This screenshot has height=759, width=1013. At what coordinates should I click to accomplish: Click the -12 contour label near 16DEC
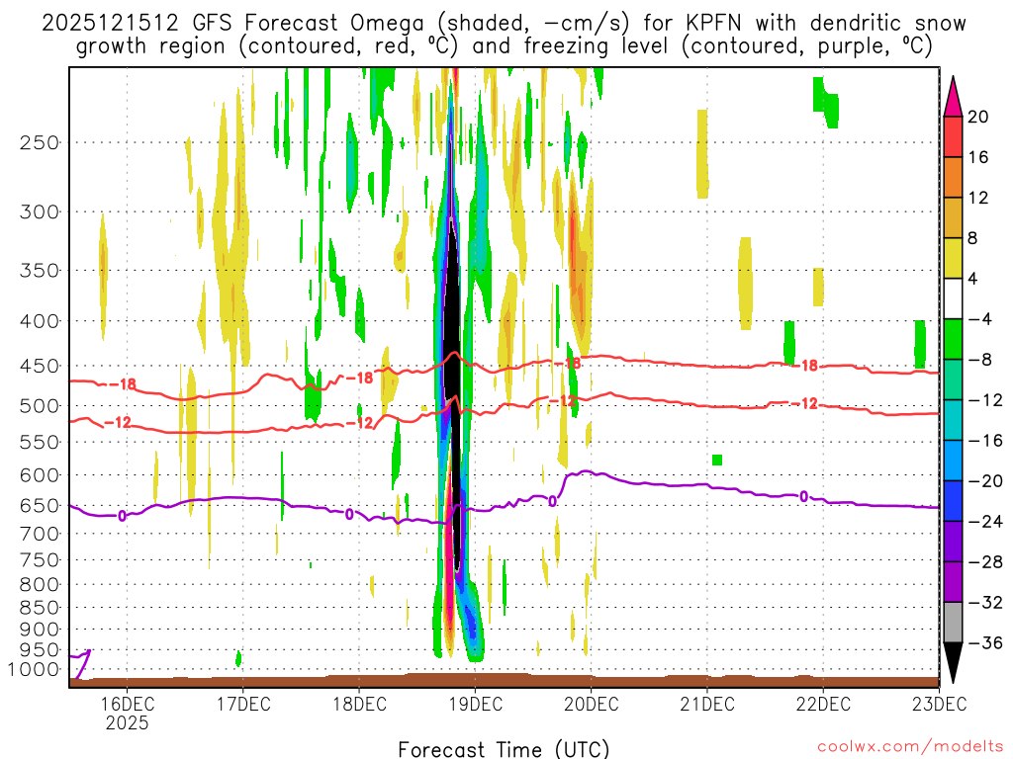(117, 423)
